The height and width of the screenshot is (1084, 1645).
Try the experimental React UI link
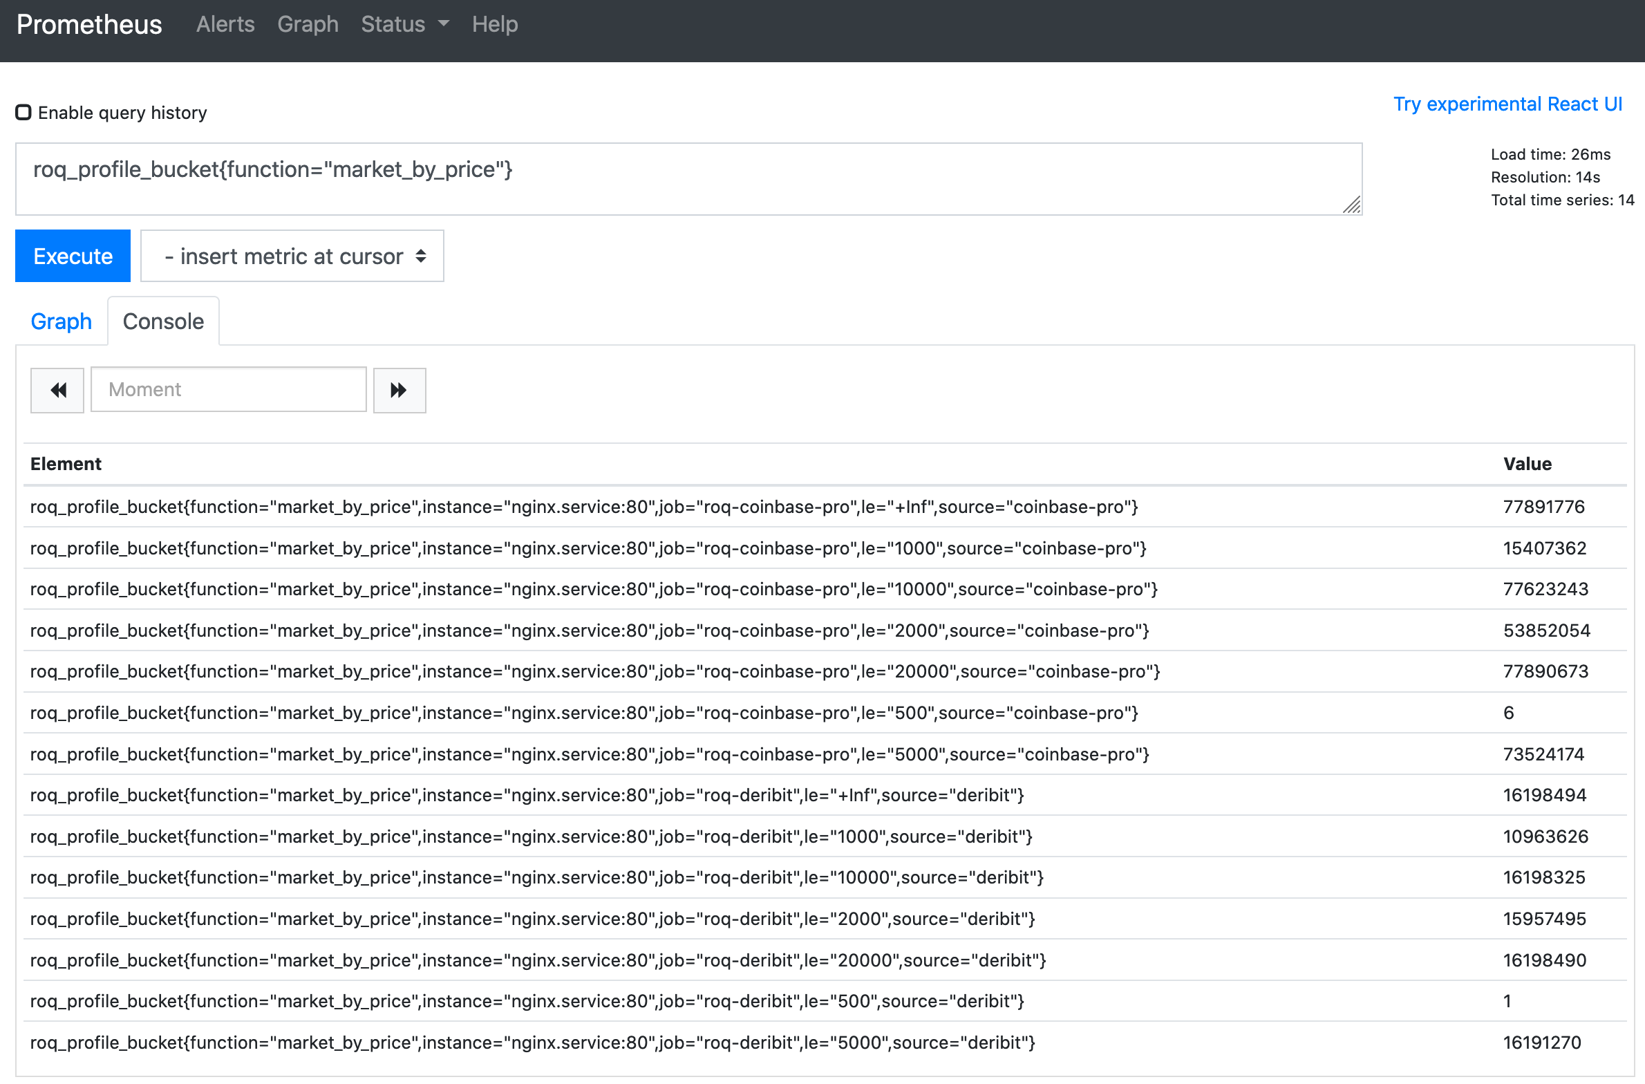(1508, 104)
